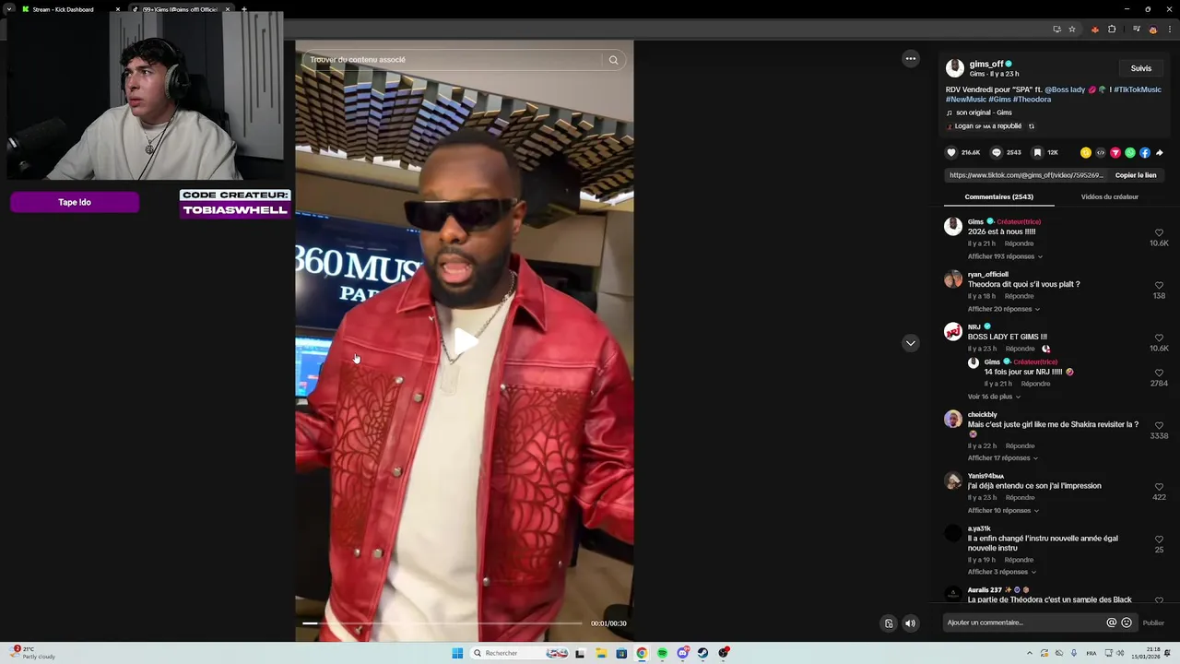Viewport: 1180px width, 664px height.
Task: Switch to 'Vidéos du créateur' tab
Action: tap(1110, 196)
